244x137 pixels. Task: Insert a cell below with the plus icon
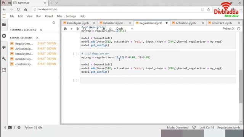tap(72, 29)
